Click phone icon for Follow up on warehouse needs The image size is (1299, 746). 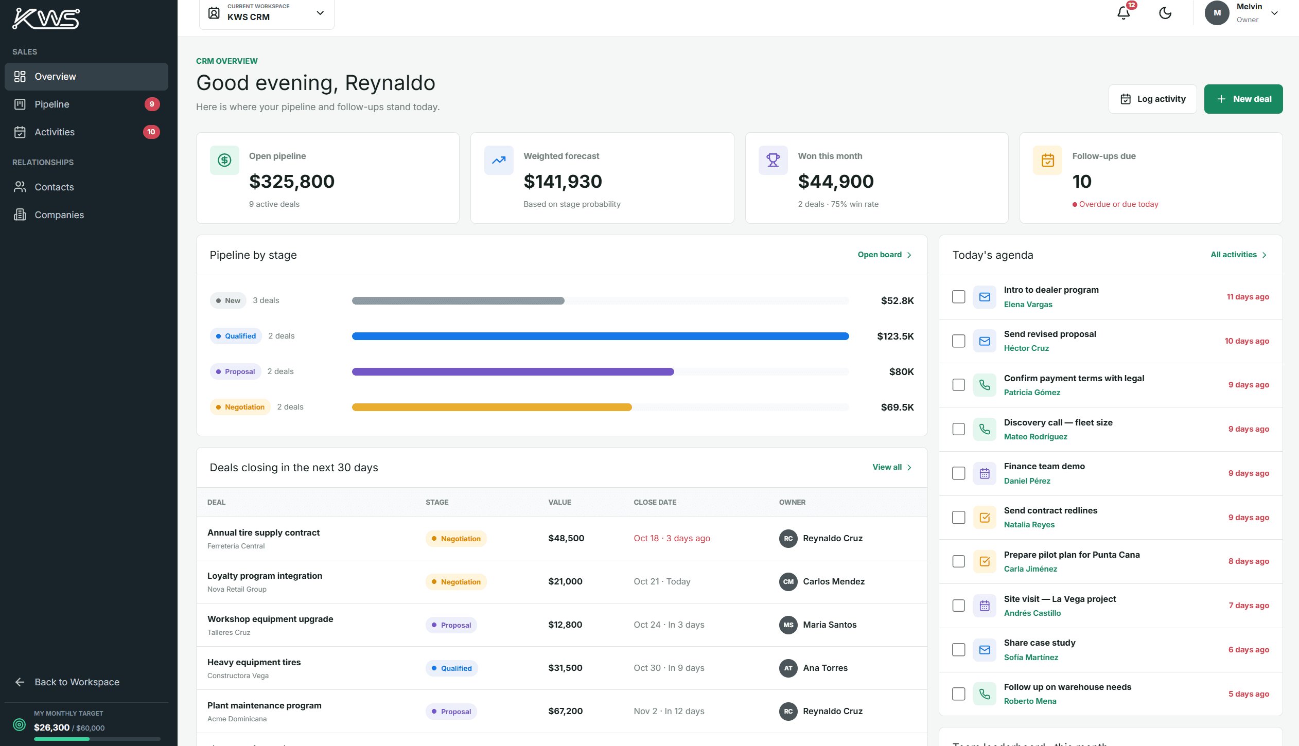click(985, 694)
